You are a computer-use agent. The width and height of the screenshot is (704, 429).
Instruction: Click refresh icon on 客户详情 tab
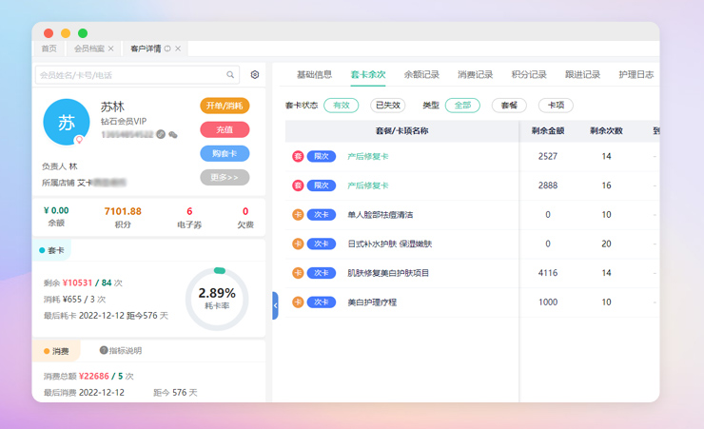click(x=167, y=49)
